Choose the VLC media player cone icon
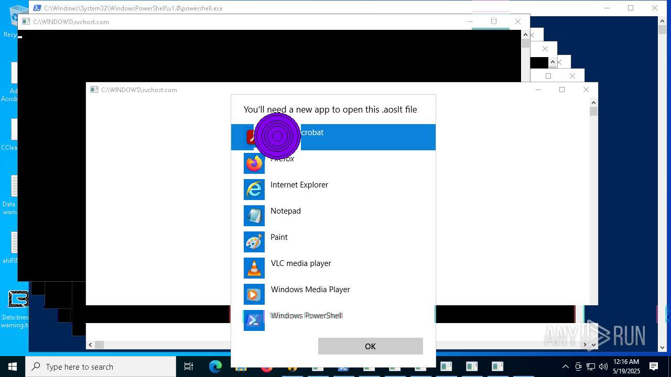671x377 pixels. point(254,268)
